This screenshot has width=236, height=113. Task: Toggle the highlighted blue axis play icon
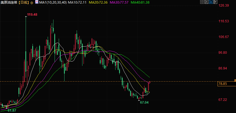point(211,2)
